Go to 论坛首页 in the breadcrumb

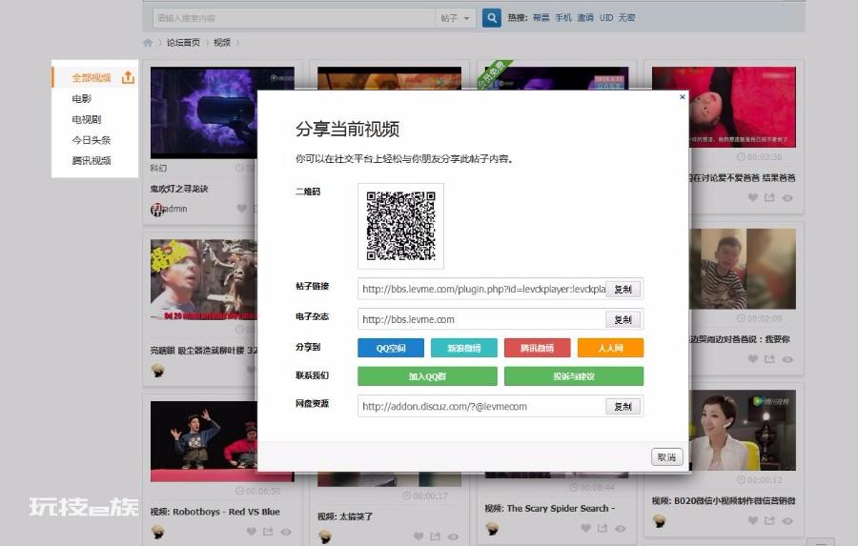coord(183,43)
